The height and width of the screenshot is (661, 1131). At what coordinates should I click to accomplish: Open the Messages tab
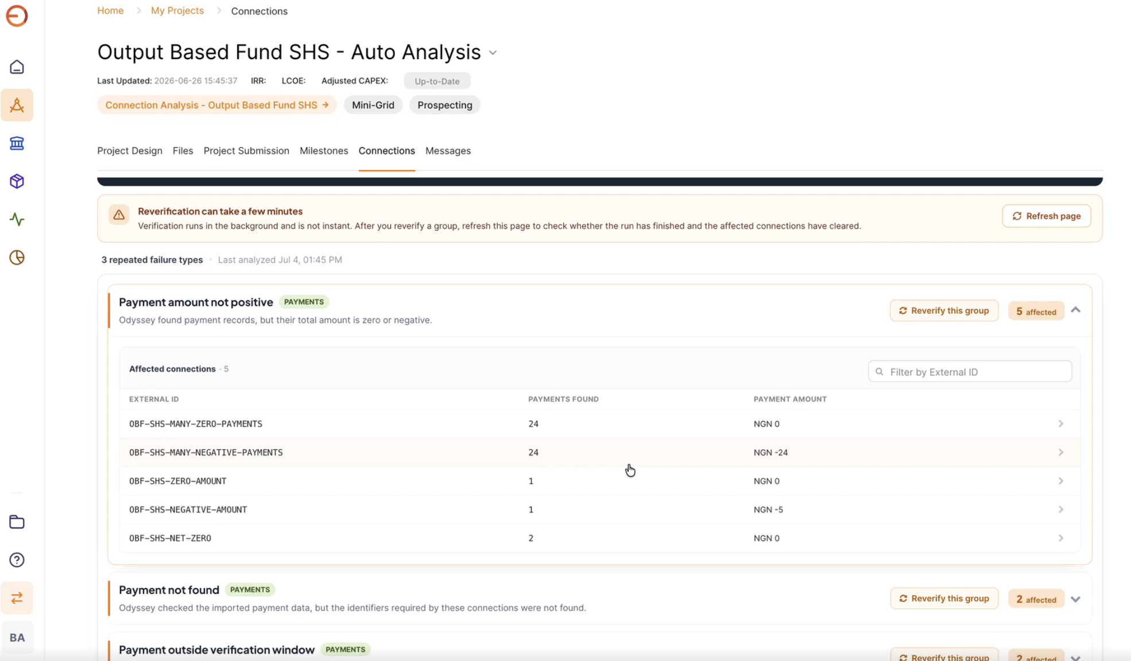pos(448,151)
